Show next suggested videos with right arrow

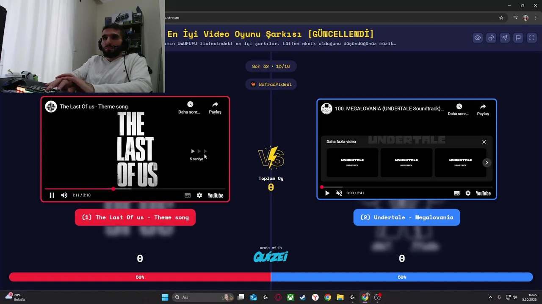(x=487, y=163)
